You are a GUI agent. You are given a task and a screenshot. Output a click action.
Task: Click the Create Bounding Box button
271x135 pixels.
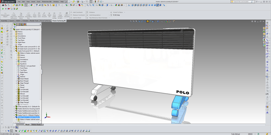click(x=28, y=15)
